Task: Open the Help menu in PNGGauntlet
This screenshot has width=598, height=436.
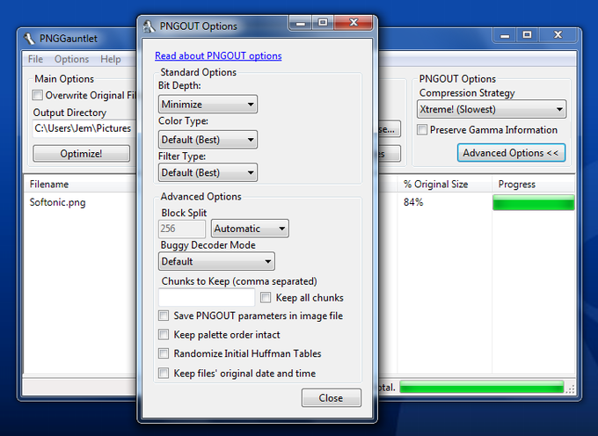Action: tap(111, 59)
